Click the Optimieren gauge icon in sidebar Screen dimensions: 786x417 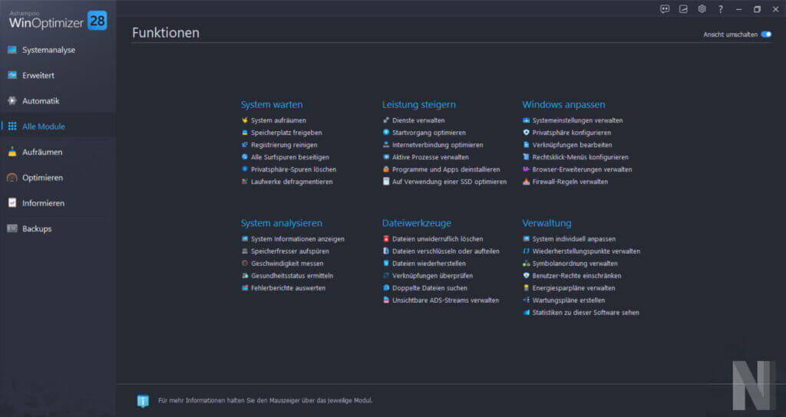tap(12, 178)
